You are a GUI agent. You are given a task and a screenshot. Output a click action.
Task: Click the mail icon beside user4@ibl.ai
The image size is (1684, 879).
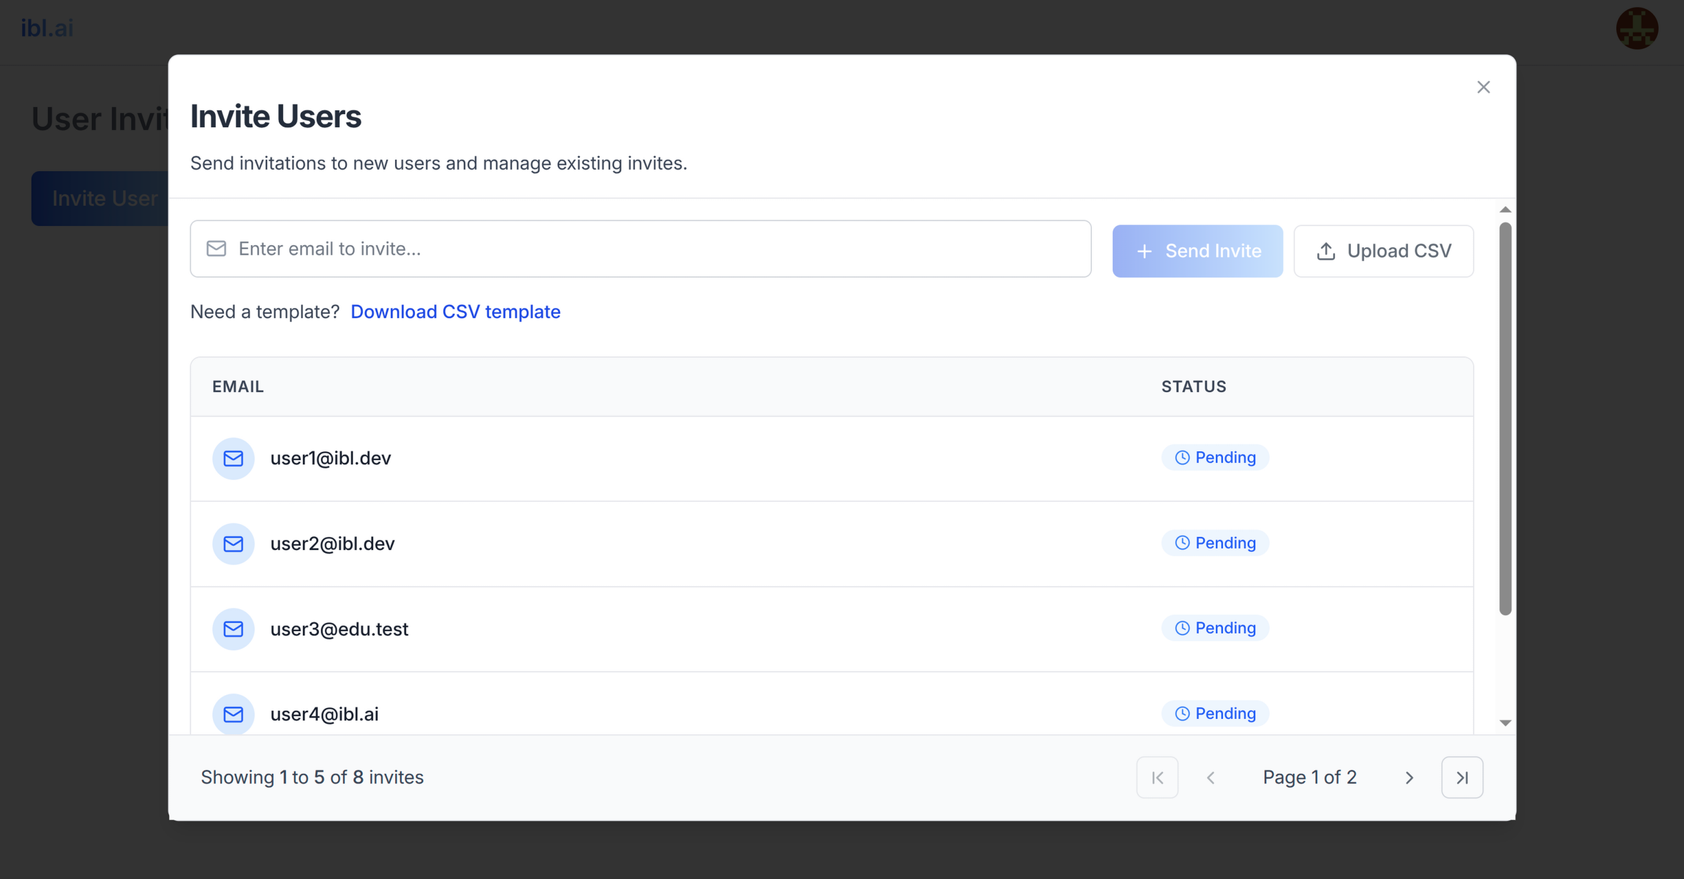pos(233,714)
